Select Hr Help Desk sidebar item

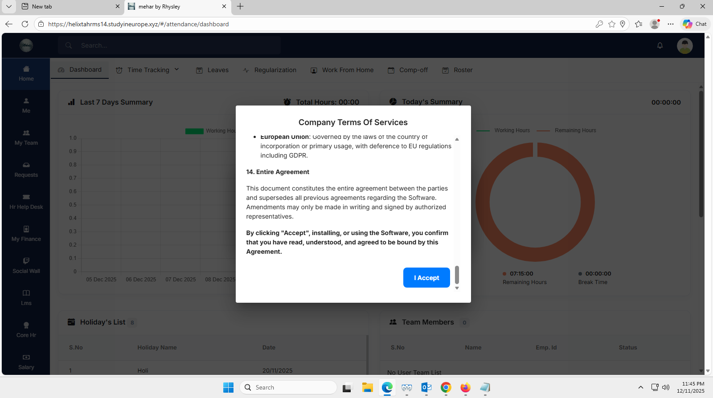coord(26,202)
